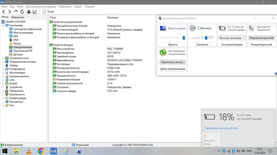Click the Подключить дисплей button

261,38
